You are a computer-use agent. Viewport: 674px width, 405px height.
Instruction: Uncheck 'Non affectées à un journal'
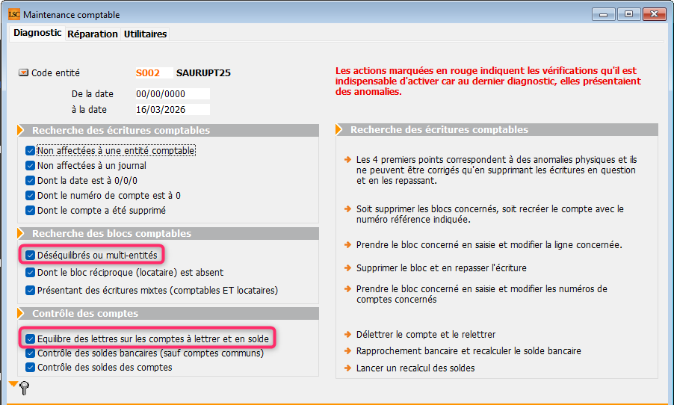[30, 166]
